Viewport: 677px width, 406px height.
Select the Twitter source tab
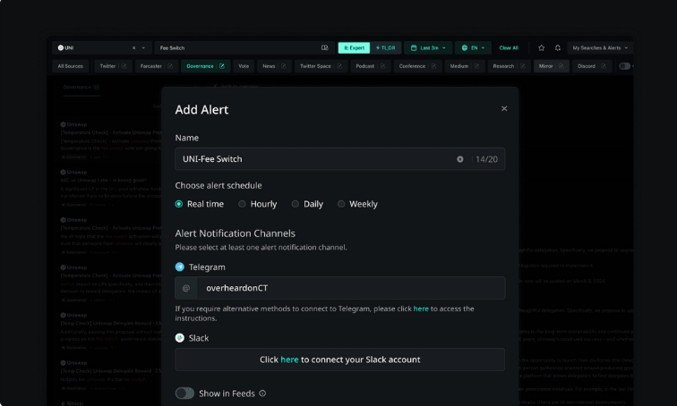(107, 66)
